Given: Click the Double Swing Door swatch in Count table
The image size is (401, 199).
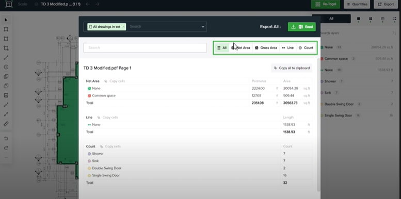Looking at the screenshot, I should [89, 169].
